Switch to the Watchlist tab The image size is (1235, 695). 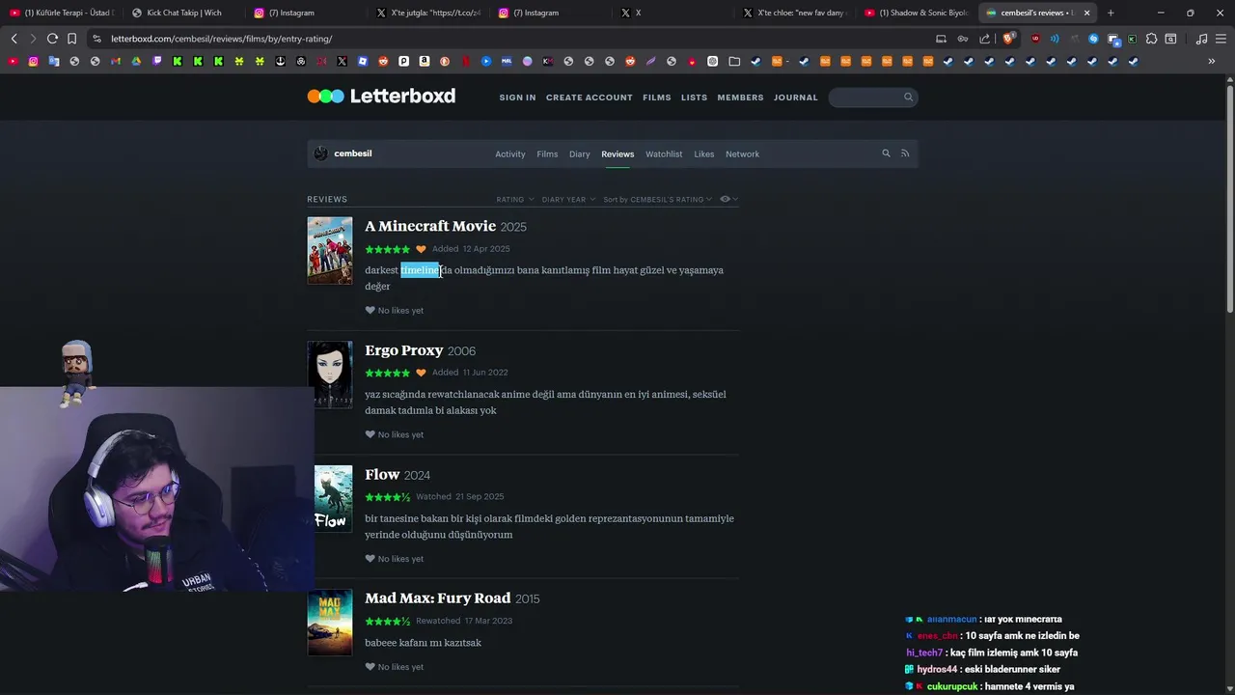pyautogui.click(x=664, y=154)
